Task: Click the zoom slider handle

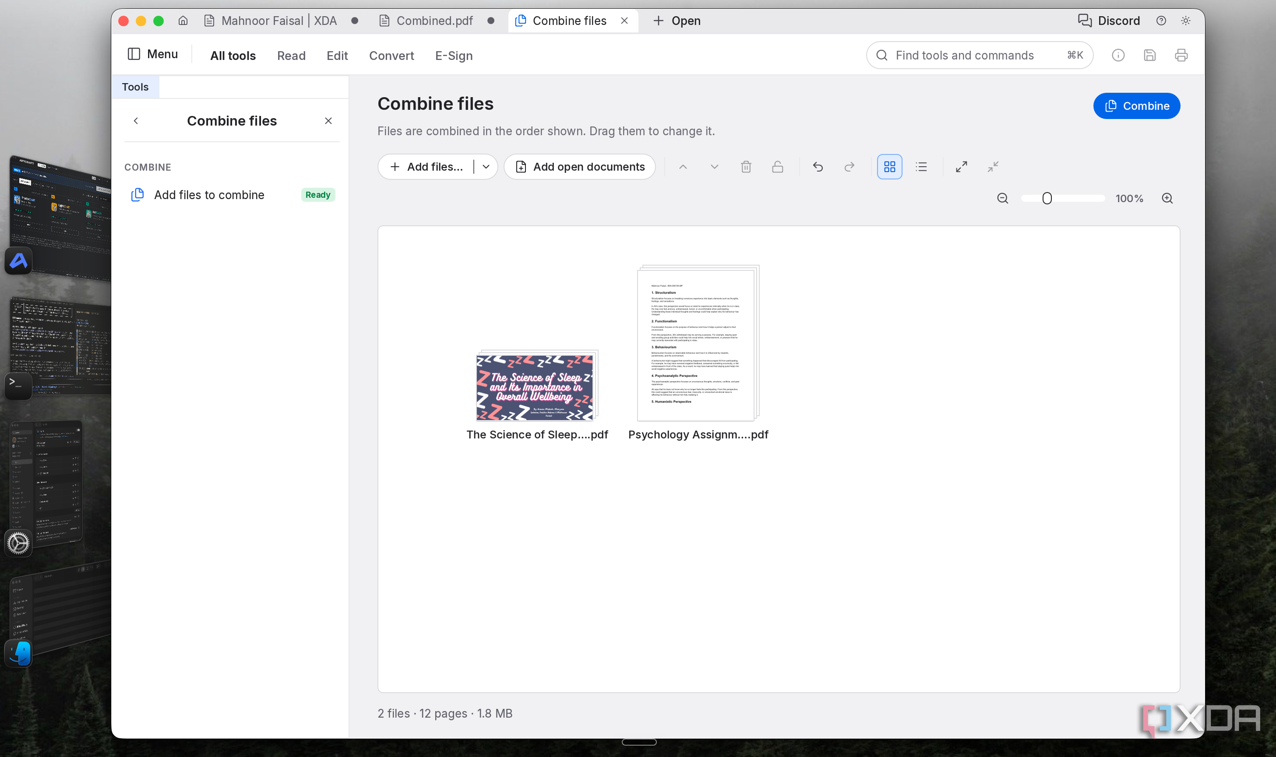Action: click(x=1047, y=198)
